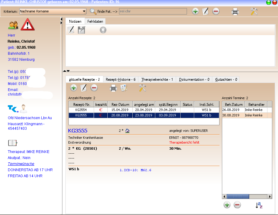Click into the 'finde Pat.' search field
This screenshot has width=278, height=215.
coord(153,11)
